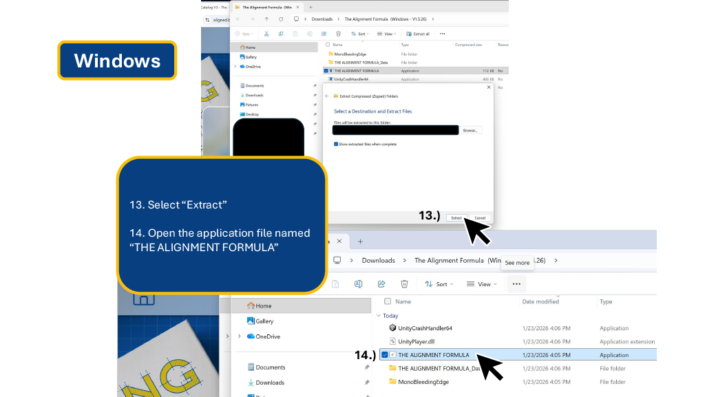Image resolution: width=705 pixels, height=397 pixels.
Task: Select the Share icon in the lower toolbar
Action: click(x=381, y=283)
